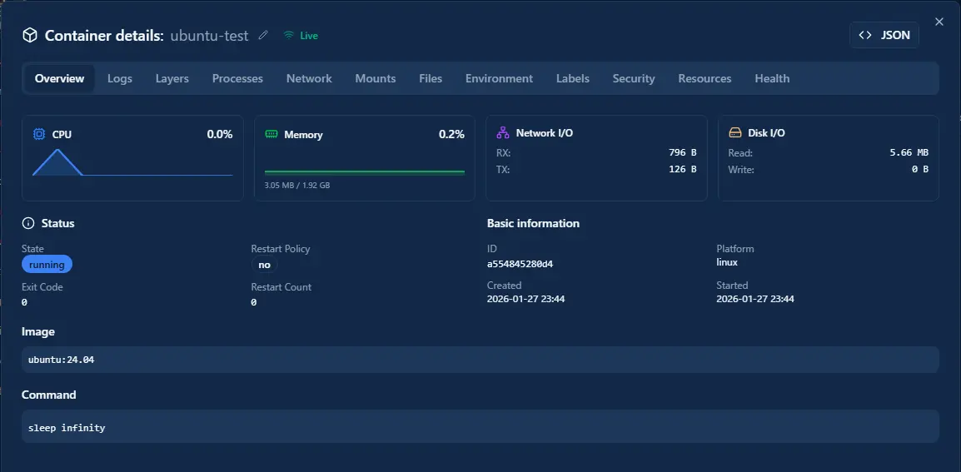This screenshot has width=961, height=472.
Task: Open the Layers tab
Action: [x=172, y=78]
